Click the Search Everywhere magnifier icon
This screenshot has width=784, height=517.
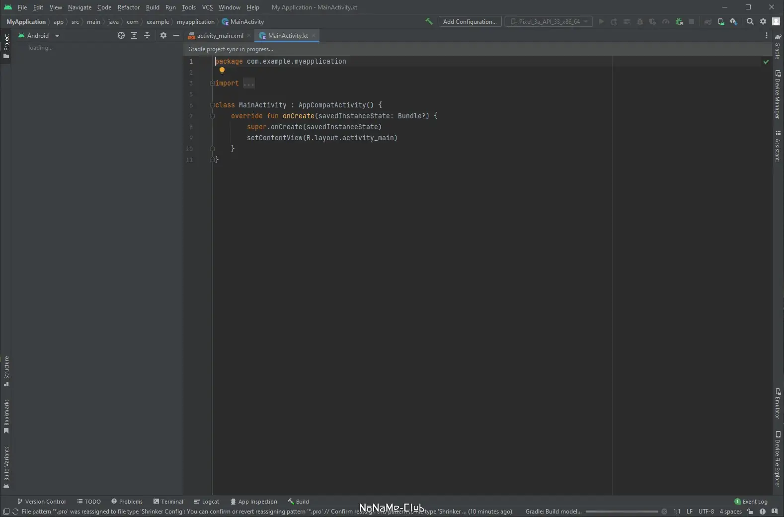tap(750, 21)
